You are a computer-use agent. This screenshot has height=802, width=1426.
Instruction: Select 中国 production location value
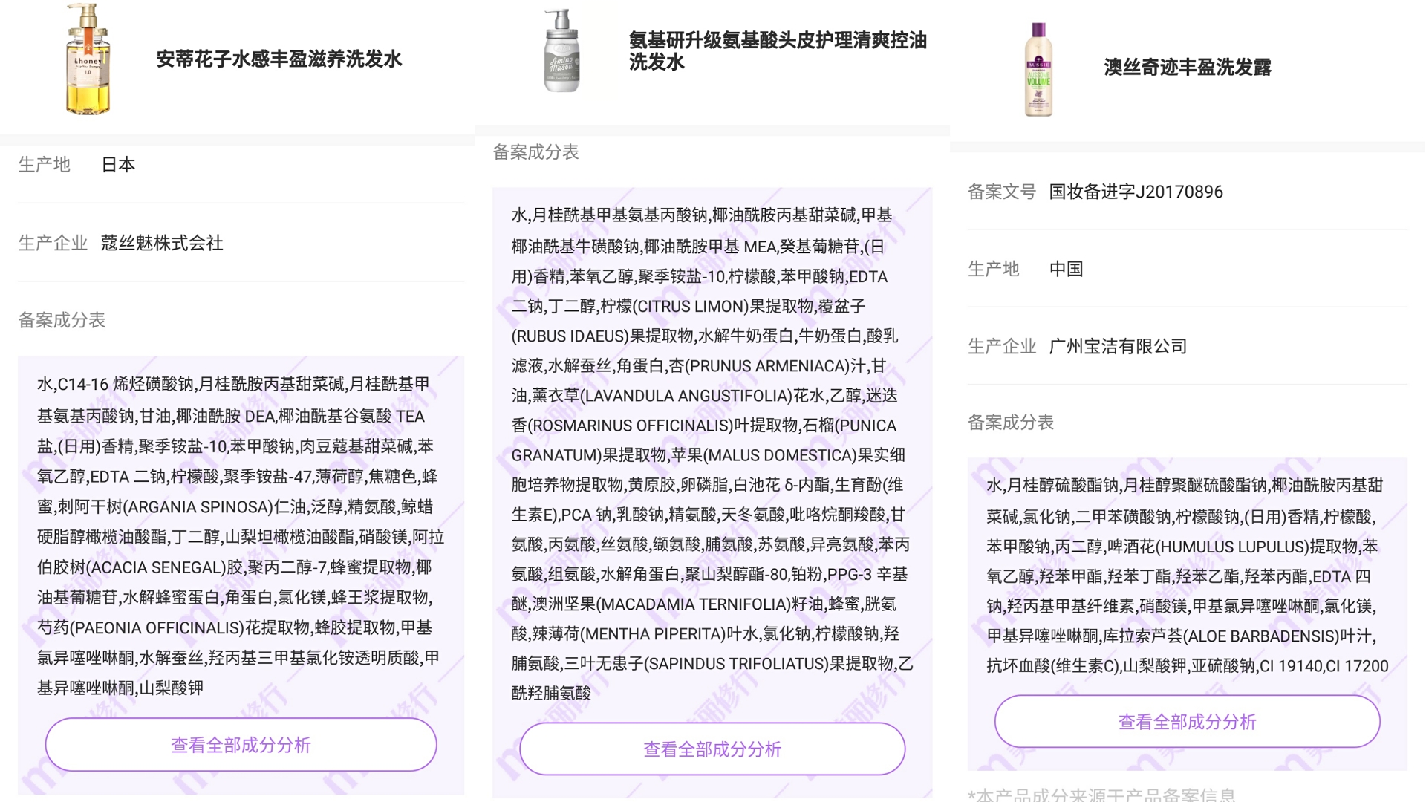(x=1066, y=268)
